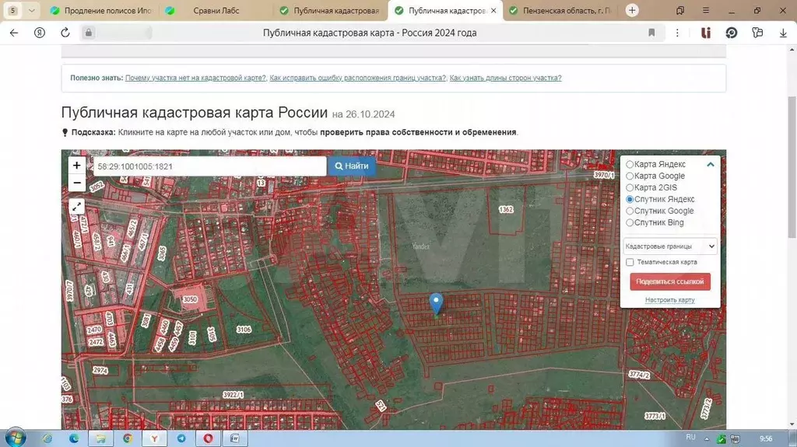Show hidden system tray icons
Viewport: 797px width, 447px height.
707,438
